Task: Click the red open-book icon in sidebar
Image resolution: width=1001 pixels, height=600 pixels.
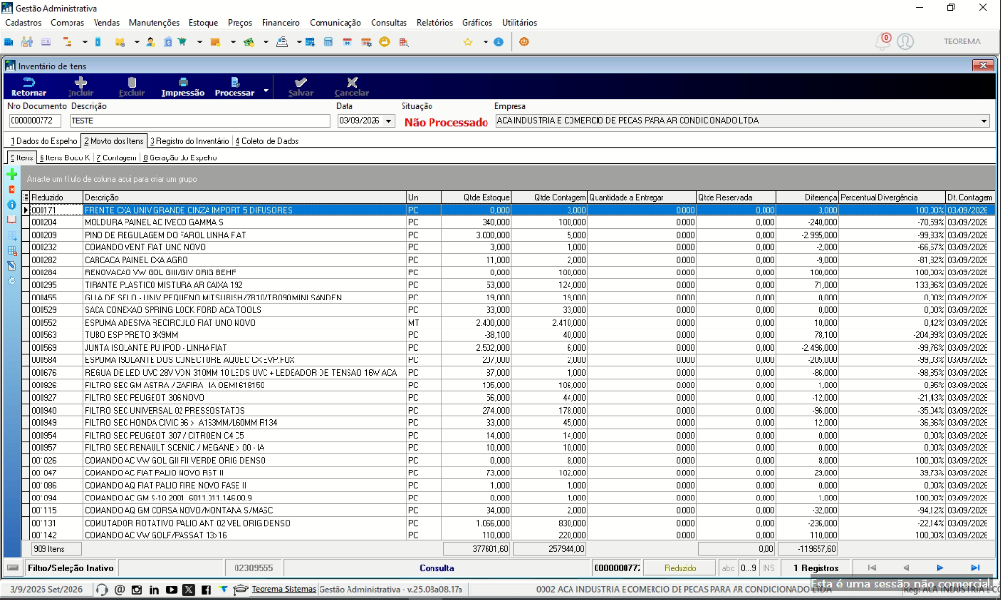Action: click(x=12, y=220)
